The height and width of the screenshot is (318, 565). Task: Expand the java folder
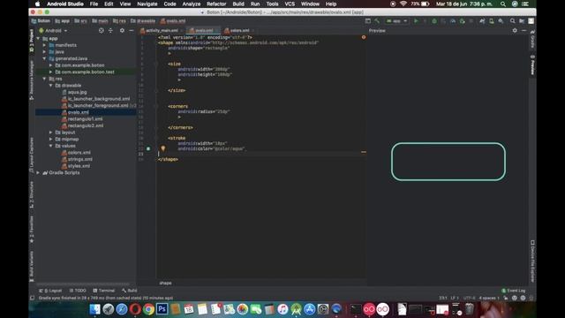pyautogui.click(x=44, y=52)
